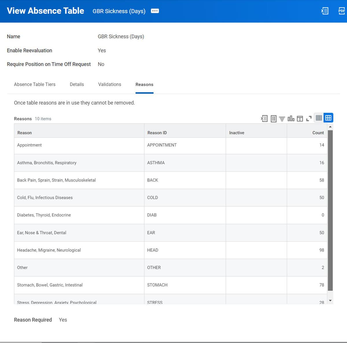This screenshot has width=347, height=343.
Task: Click Require Position value No
Action: [101, 64]
